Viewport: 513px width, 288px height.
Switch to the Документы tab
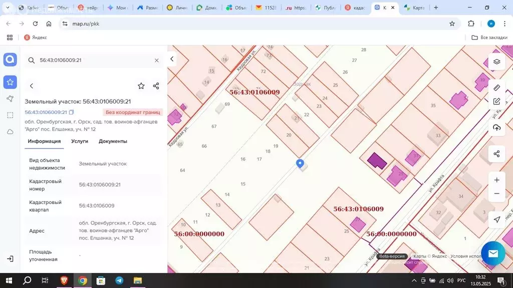(x=113, y=141)
